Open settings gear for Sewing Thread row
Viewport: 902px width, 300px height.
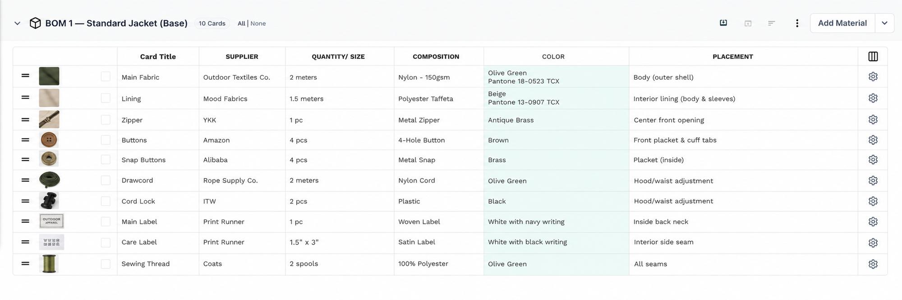(x=873, y=264)
